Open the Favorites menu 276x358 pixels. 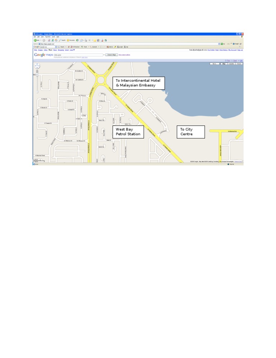48,37
